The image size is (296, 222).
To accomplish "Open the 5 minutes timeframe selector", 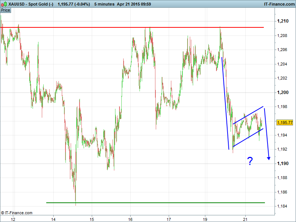I will pyautogui.click(x=105, y=4).
